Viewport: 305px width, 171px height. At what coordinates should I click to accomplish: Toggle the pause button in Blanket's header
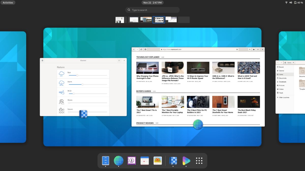pos(42,60)
